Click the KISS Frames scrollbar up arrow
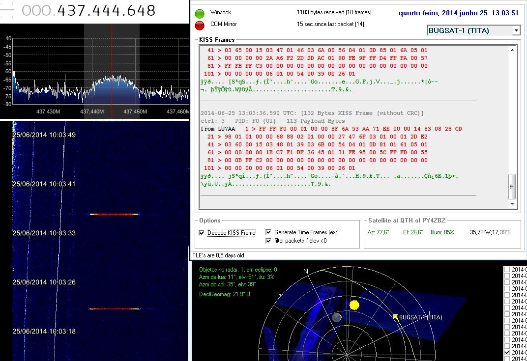This screenshot has height=361, width=527. (512, 50)
